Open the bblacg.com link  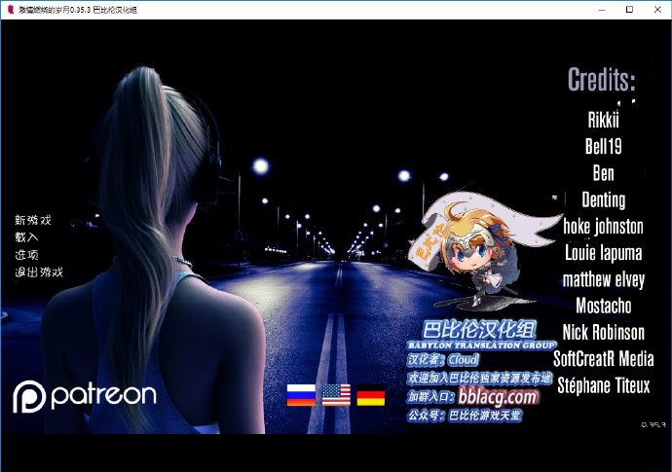[x=497, y=397]
